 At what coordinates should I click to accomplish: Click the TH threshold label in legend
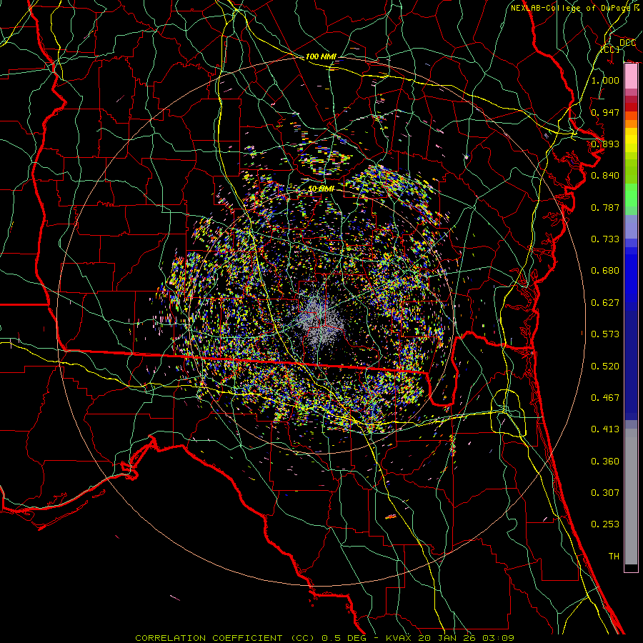pyautogui.click(x=614, y=557)
